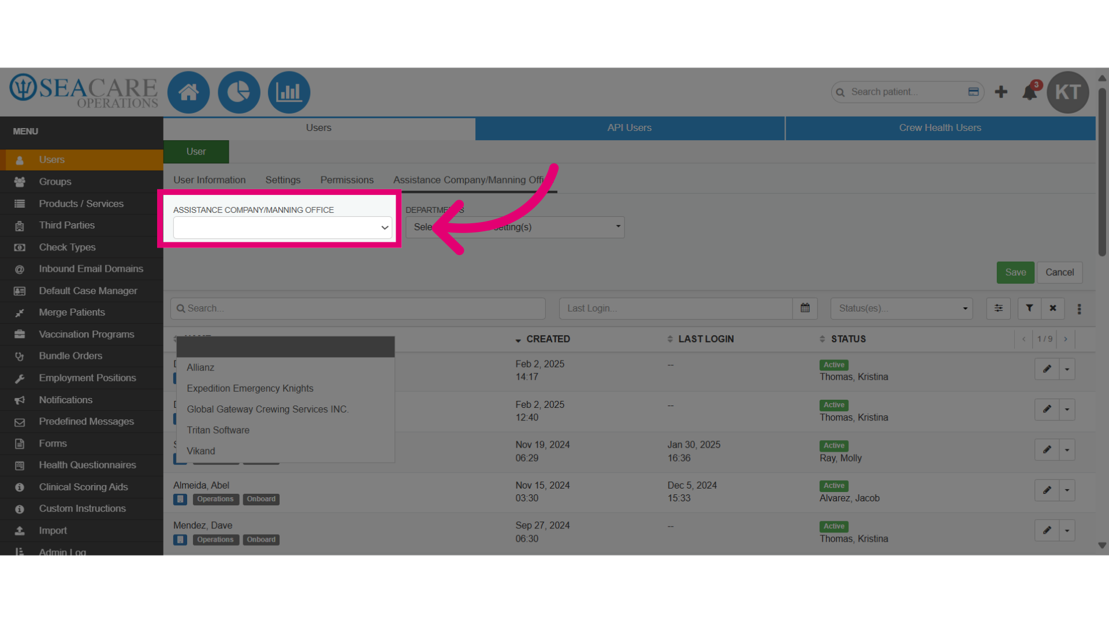
Task: Open the User Information tab
Action: click(210, 180)
